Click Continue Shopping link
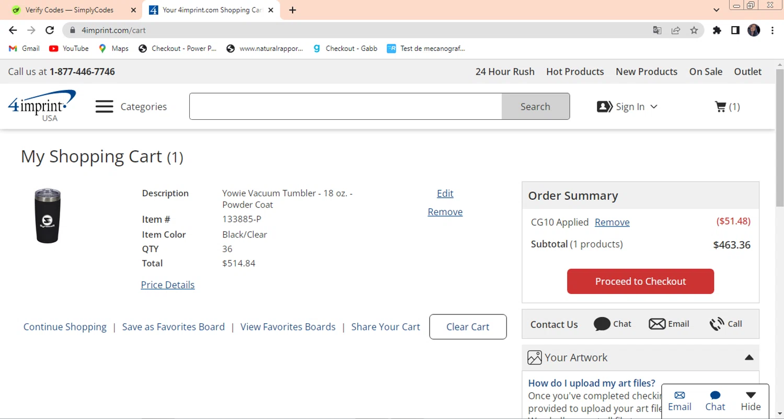Viewport: 784px width, 419px height. click(x=65, y=327)
